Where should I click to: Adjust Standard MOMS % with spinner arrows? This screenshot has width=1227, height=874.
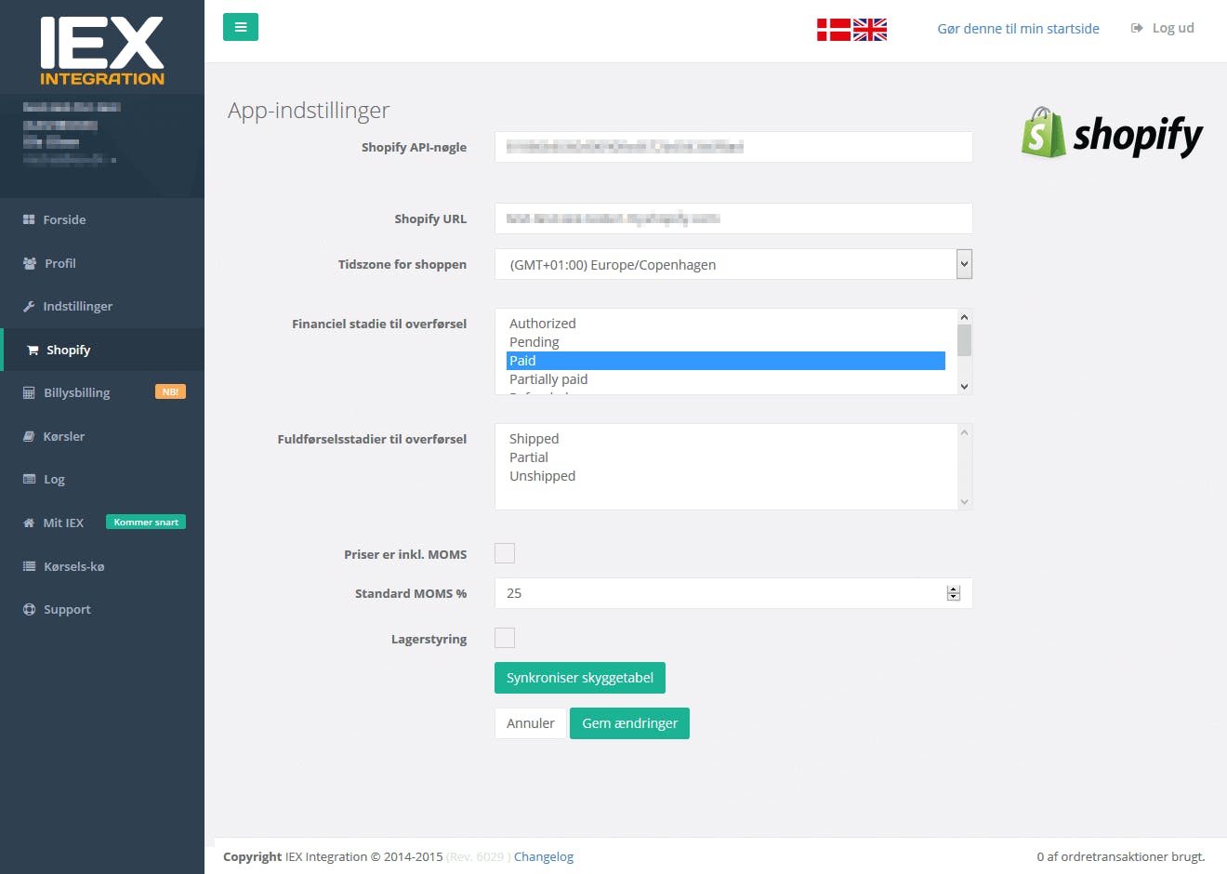(x=953, y=593)
